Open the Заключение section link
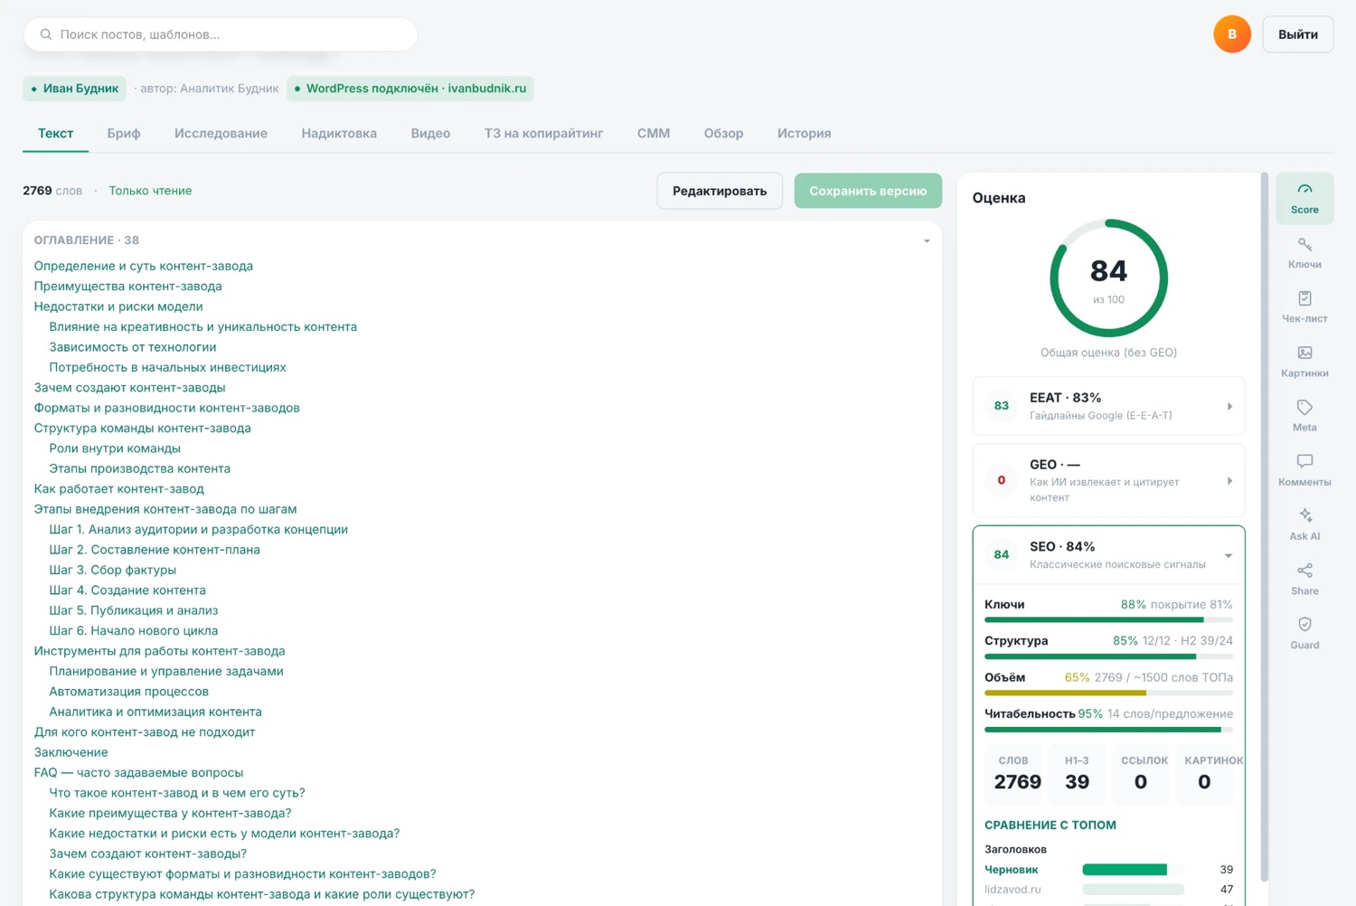 pos(71,752)
